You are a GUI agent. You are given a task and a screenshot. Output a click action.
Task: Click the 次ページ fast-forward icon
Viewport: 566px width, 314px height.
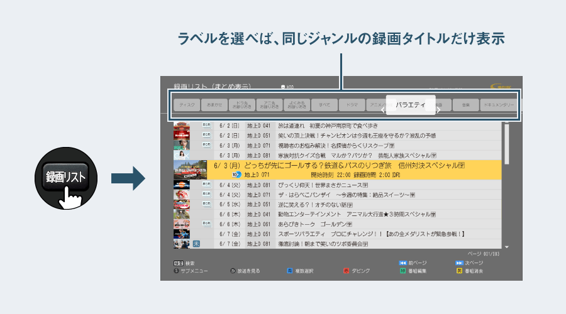459,263
